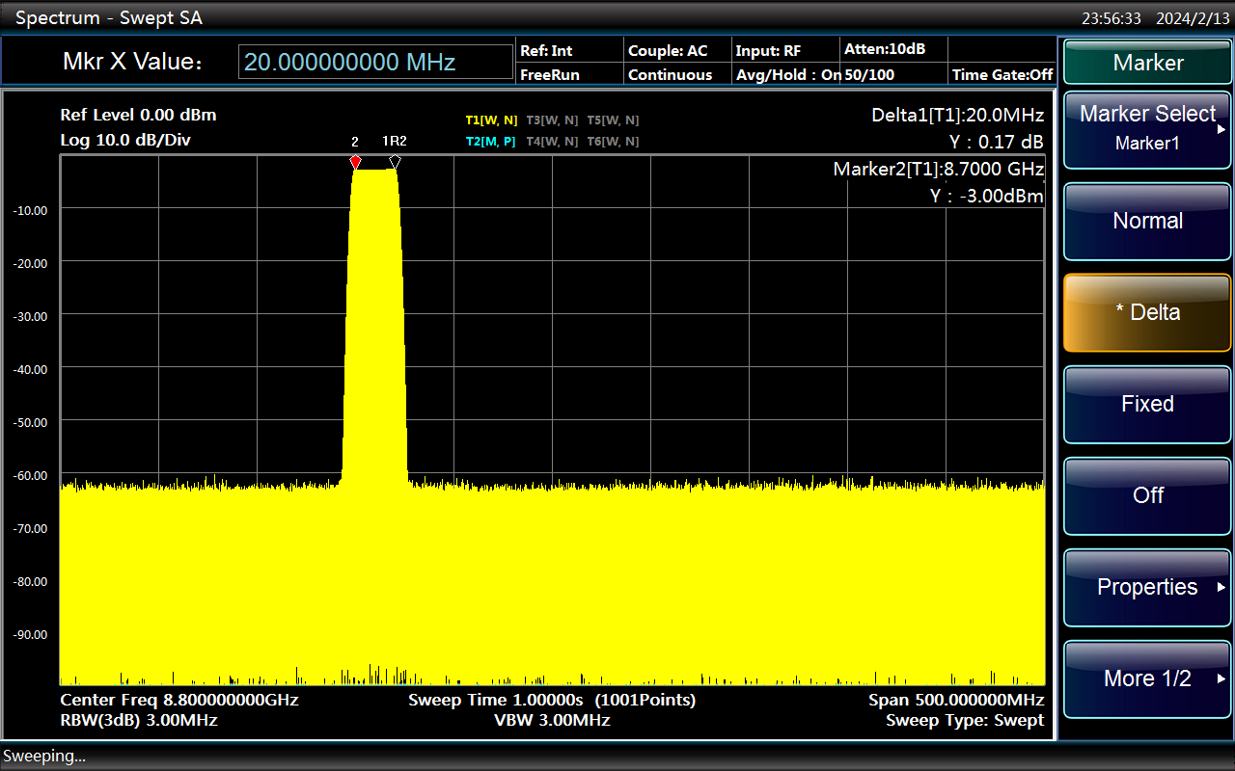Click the FreeRun trigger status
Viewport: 1235px width, 771px height.
549,74
